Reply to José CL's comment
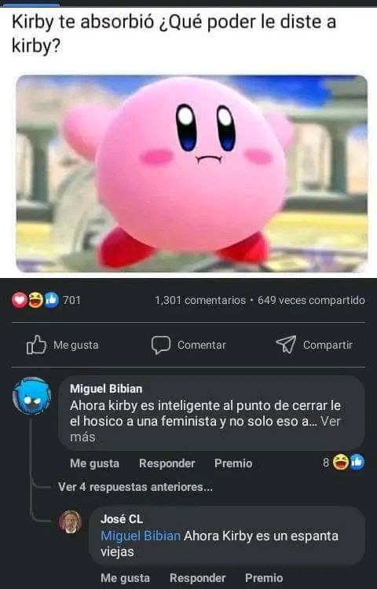Image resolution: width=377 pixels, height=589 pixels. (x=197, y=578)
